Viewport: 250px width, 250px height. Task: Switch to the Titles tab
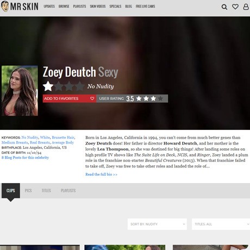click(x=46, y=191)
